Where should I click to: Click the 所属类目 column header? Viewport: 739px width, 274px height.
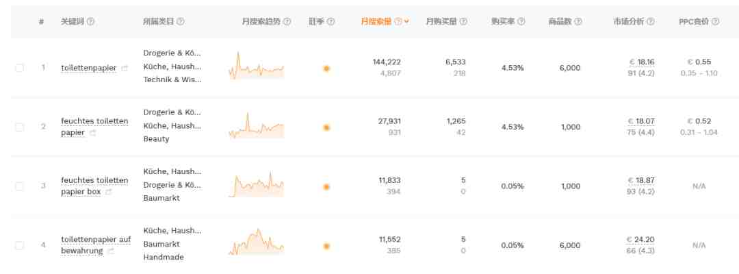pos(158,22)
